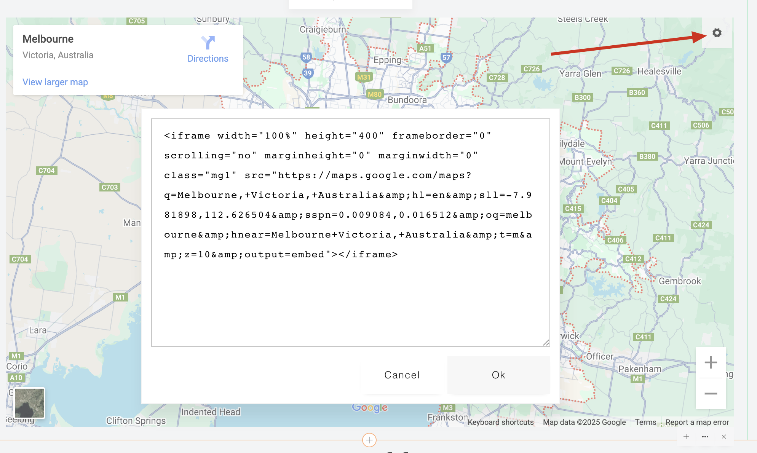Click the Indented Head map label

(211, 412)
